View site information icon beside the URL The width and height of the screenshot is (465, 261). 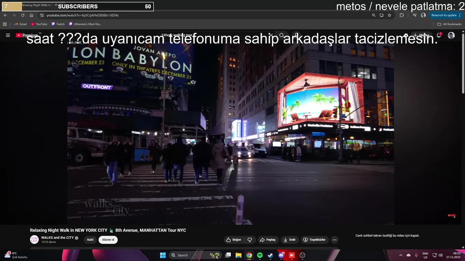point(42,15)
